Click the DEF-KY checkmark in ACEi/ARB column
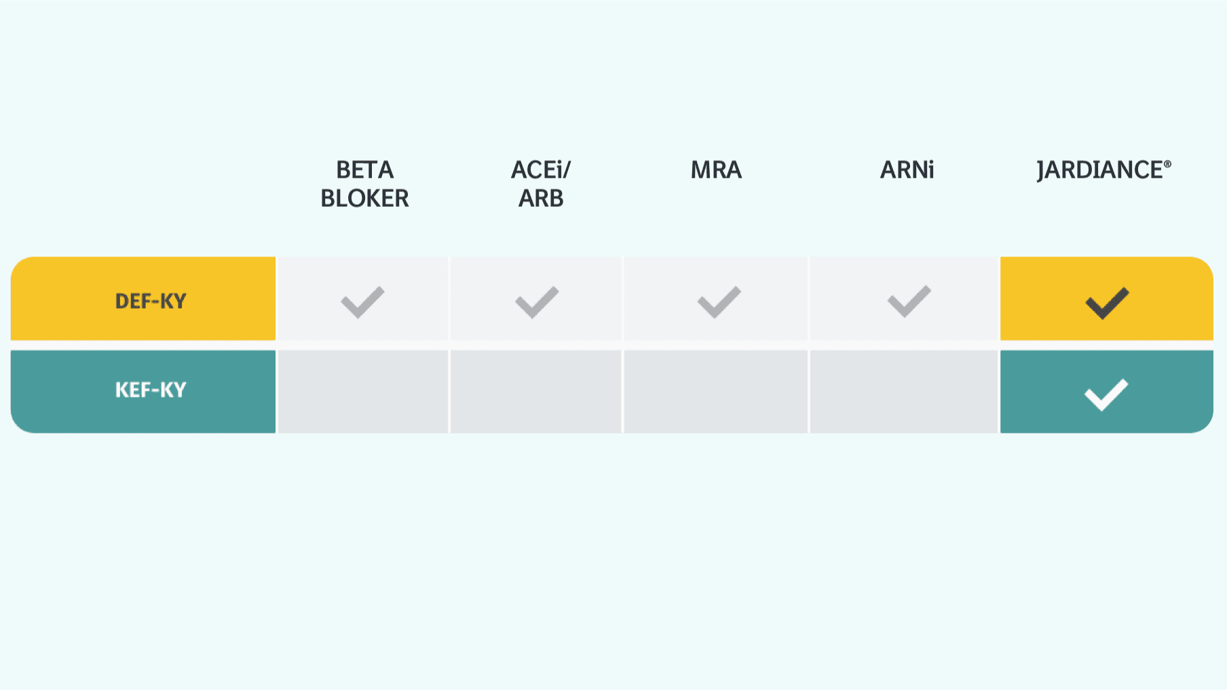This screenshot has height=690, width=1227. coord(537,302)
